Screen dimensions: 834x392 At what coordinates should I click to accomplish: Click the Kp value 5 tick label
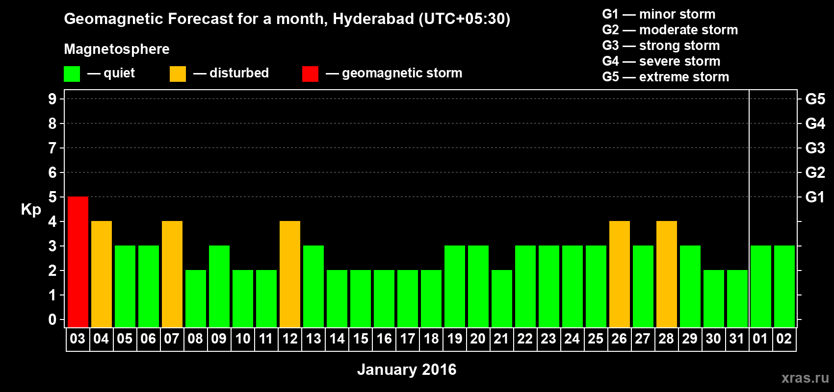(x=52, y=197)
